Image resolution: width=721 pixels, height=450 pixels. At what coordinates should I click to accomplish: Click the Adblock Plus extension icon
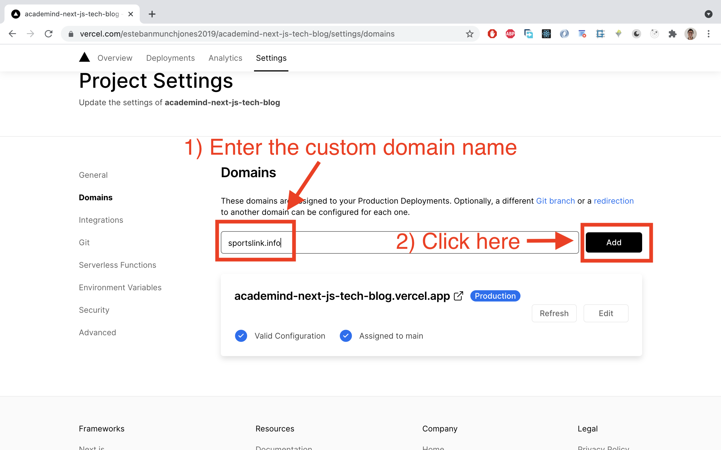510,34
